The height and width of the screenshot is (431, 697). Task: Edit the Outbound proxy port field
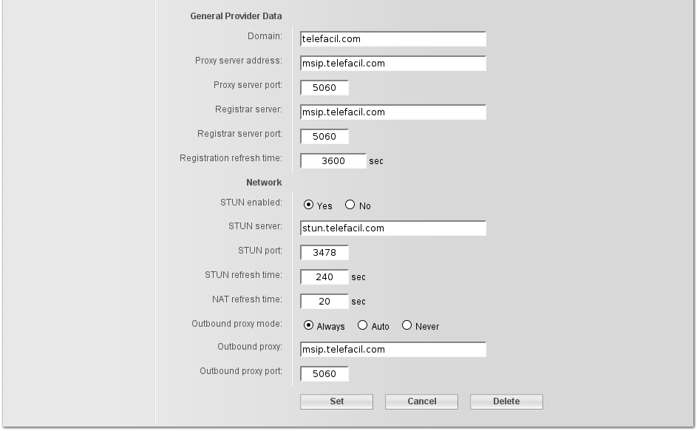pos(324,374)
